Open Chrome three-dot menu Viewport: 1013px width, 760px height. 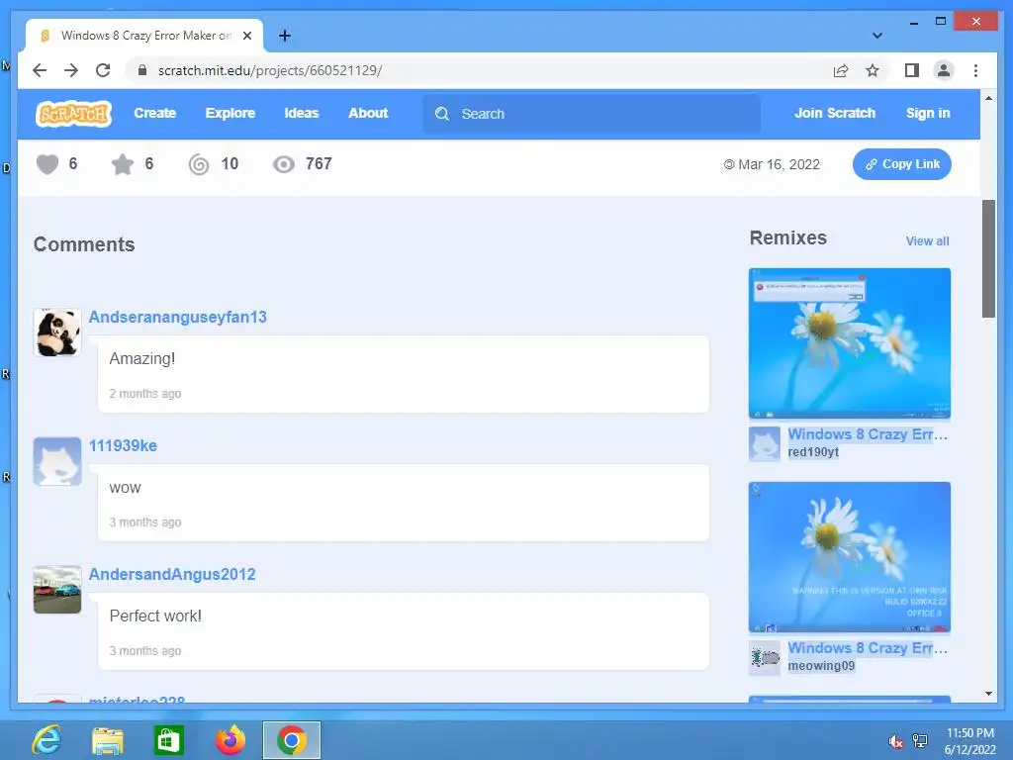click(975, 70)
